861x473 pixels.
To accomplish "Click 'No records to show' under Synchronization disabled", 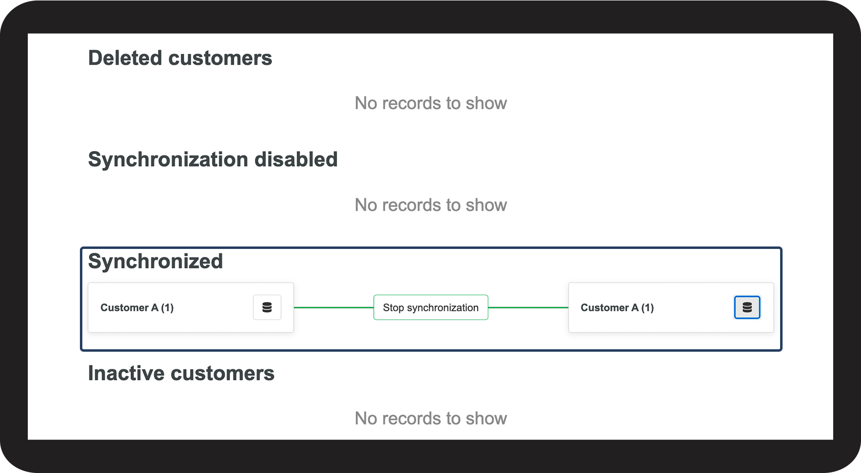I will pyautogui.click(x=431, y=205).
